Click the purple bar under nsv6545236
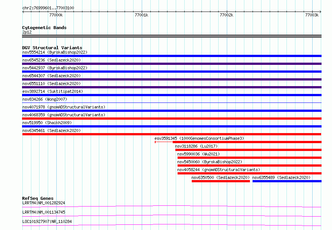Screen dimensions: 332x230 [172, 64]
